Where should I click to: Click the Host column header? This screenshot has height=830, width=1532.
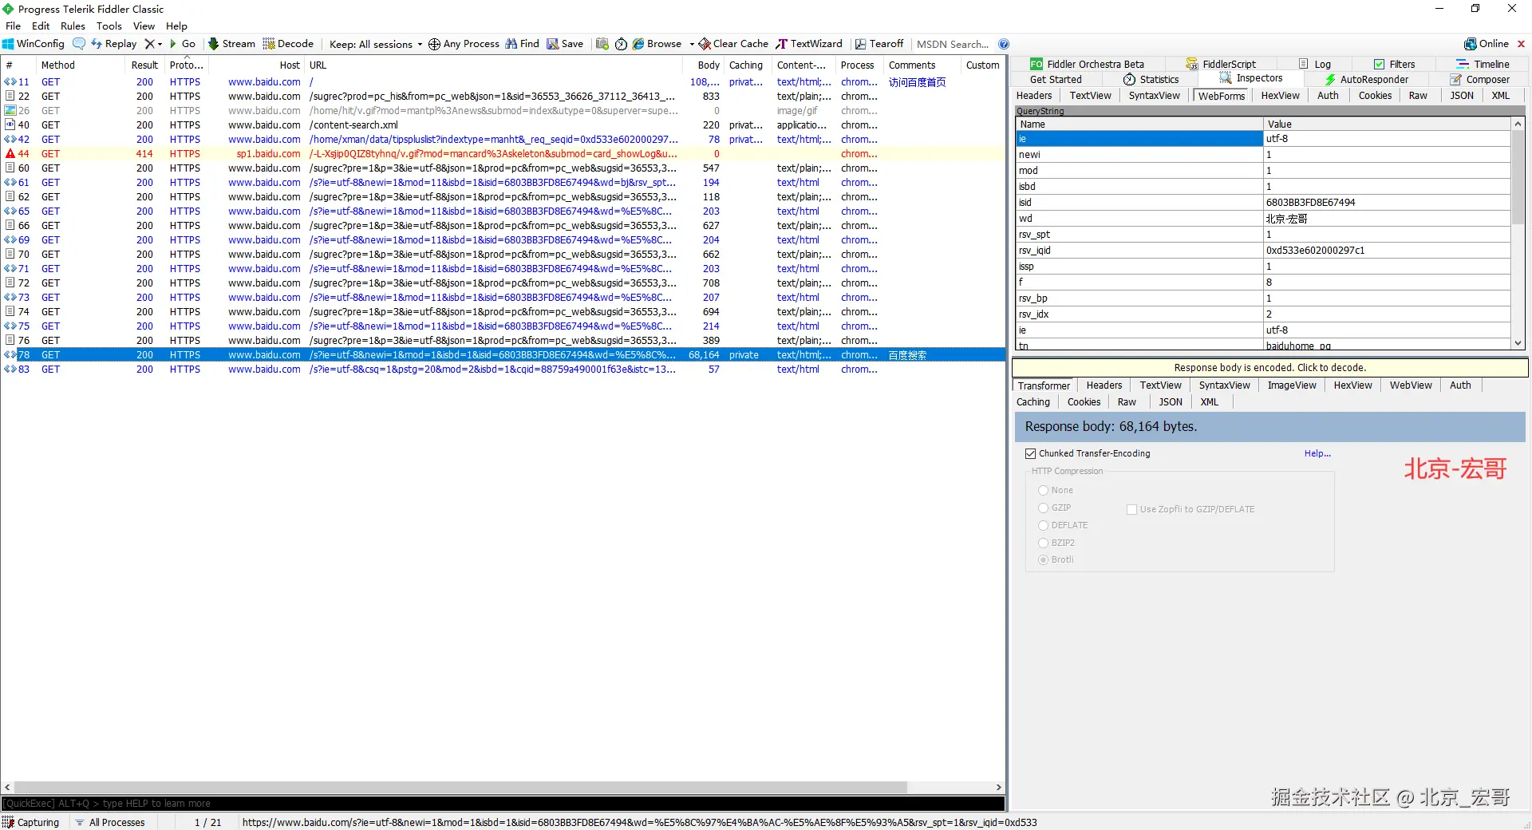pos(257,65)
